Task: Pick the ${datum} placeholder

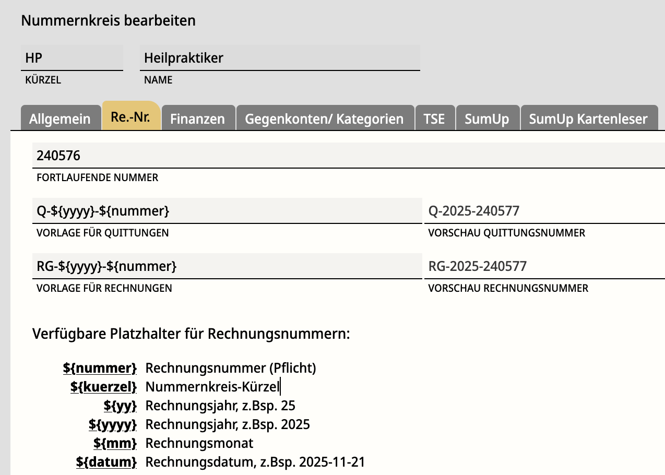Action: point(106,462)
